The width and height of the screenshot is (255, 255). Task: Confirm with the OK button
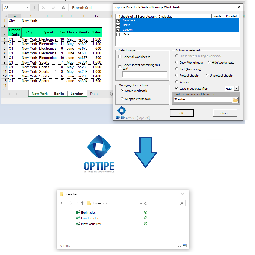point(181,113)
